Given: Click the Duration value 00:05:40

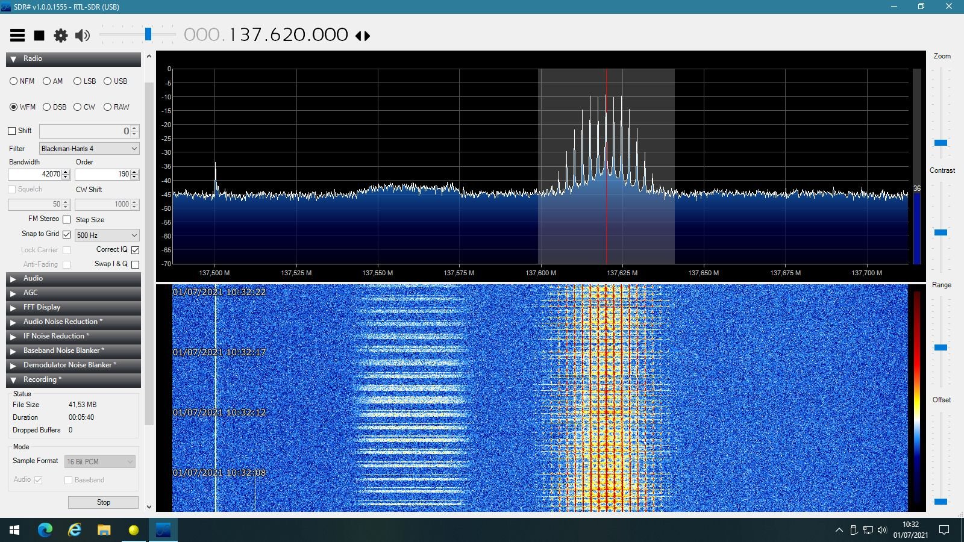Looking at the screenshot, I should click(81, 418).
